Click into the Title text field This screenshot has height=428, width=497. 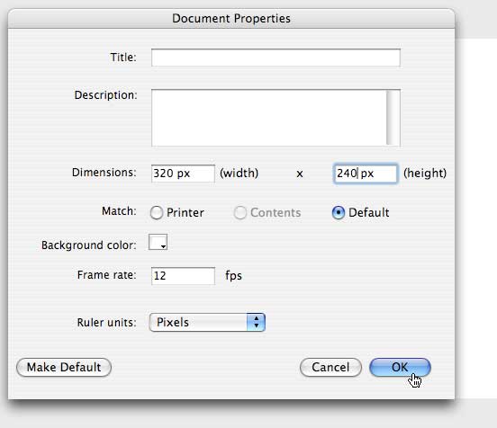(x=276, y=58)
